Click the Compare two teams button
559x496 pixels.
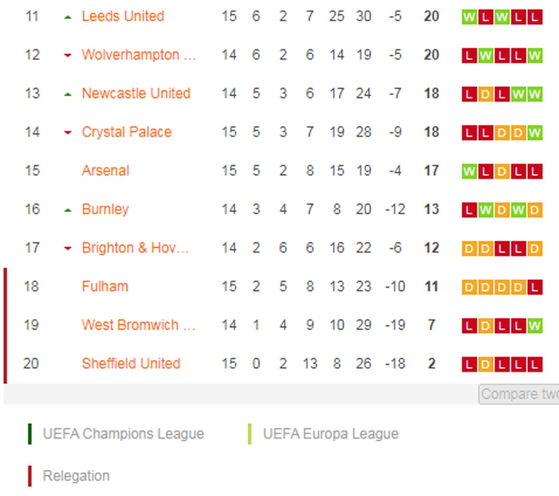coord(519,394)
